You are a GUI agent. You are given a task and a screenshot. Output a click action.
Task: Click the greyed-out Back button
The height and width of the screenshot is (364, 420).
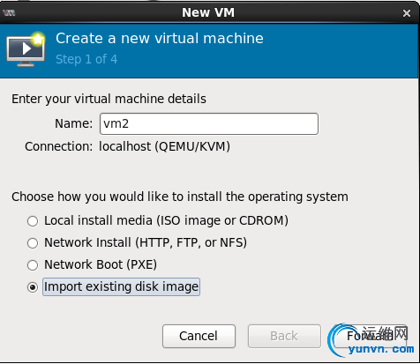[284, 336]
